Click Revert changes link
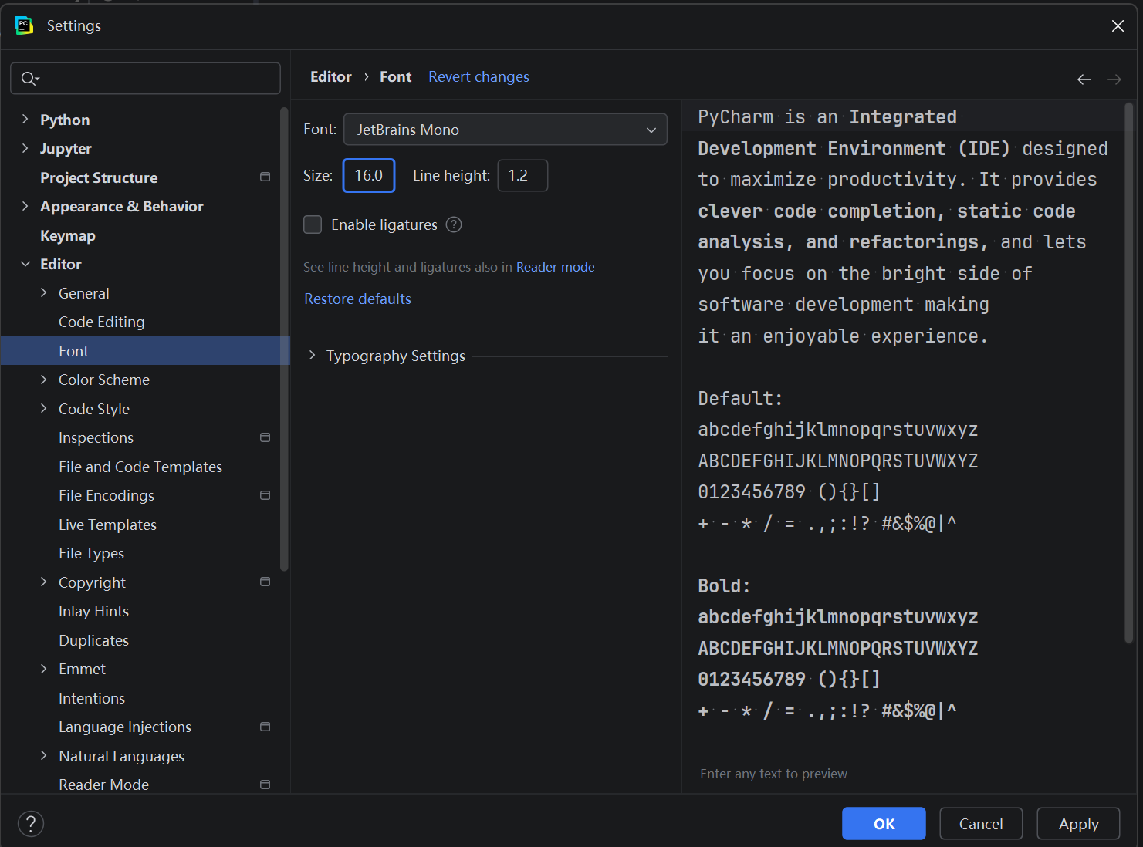 point(479,76)
